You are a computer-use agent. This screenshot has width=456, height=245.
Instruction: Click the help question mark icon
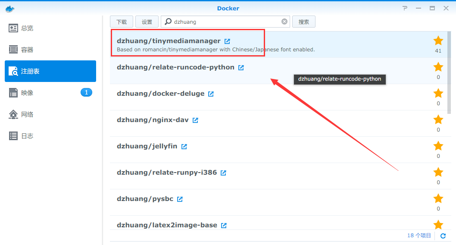click(405, 8)
